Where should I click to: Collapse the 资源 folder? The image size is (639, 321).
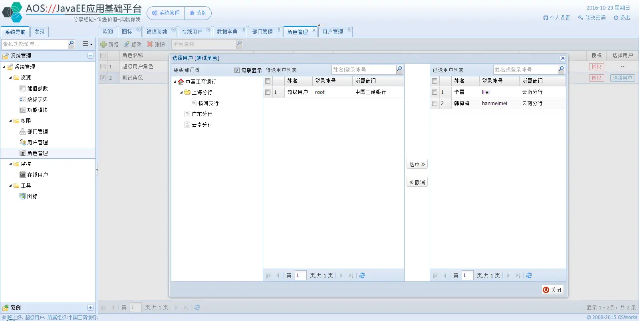10,78
